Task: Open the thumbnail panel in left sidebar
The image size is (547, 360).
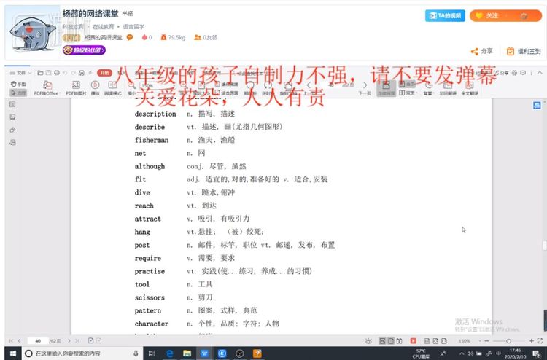Action: coord(12,105)
